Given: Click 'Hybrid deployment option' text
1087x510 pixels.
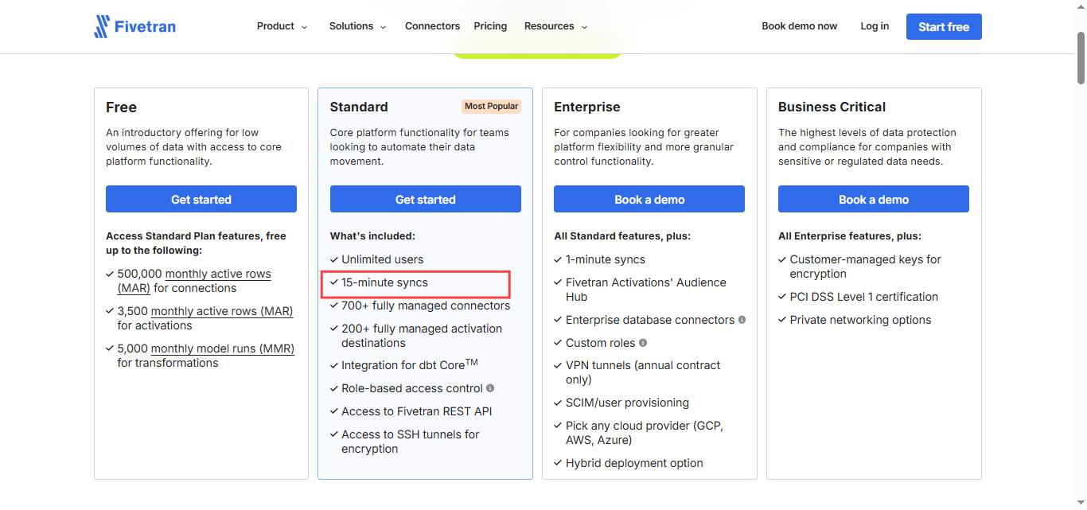Looking at the screenshot, I should coord(634,463).
